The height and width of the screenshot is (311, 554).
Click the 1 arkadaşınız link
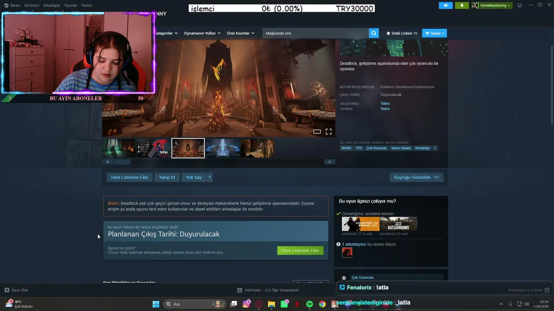(x=354, y=244)
